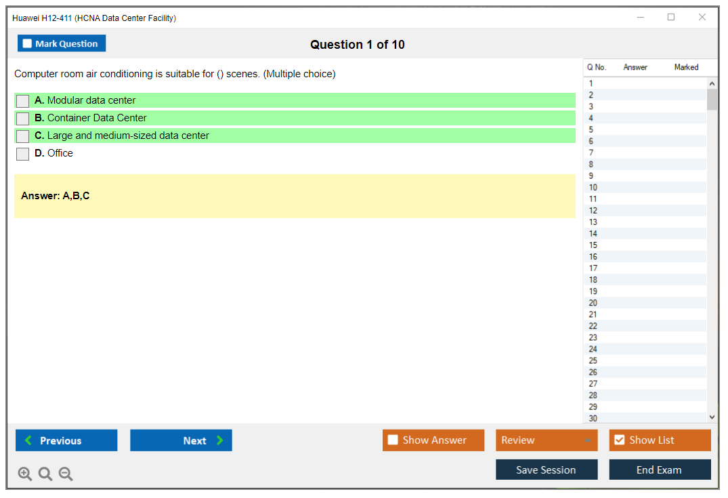Viewport: 728px width, 498px height.
Task: Toggle the Show Answer checkbox
Action: 393,440
